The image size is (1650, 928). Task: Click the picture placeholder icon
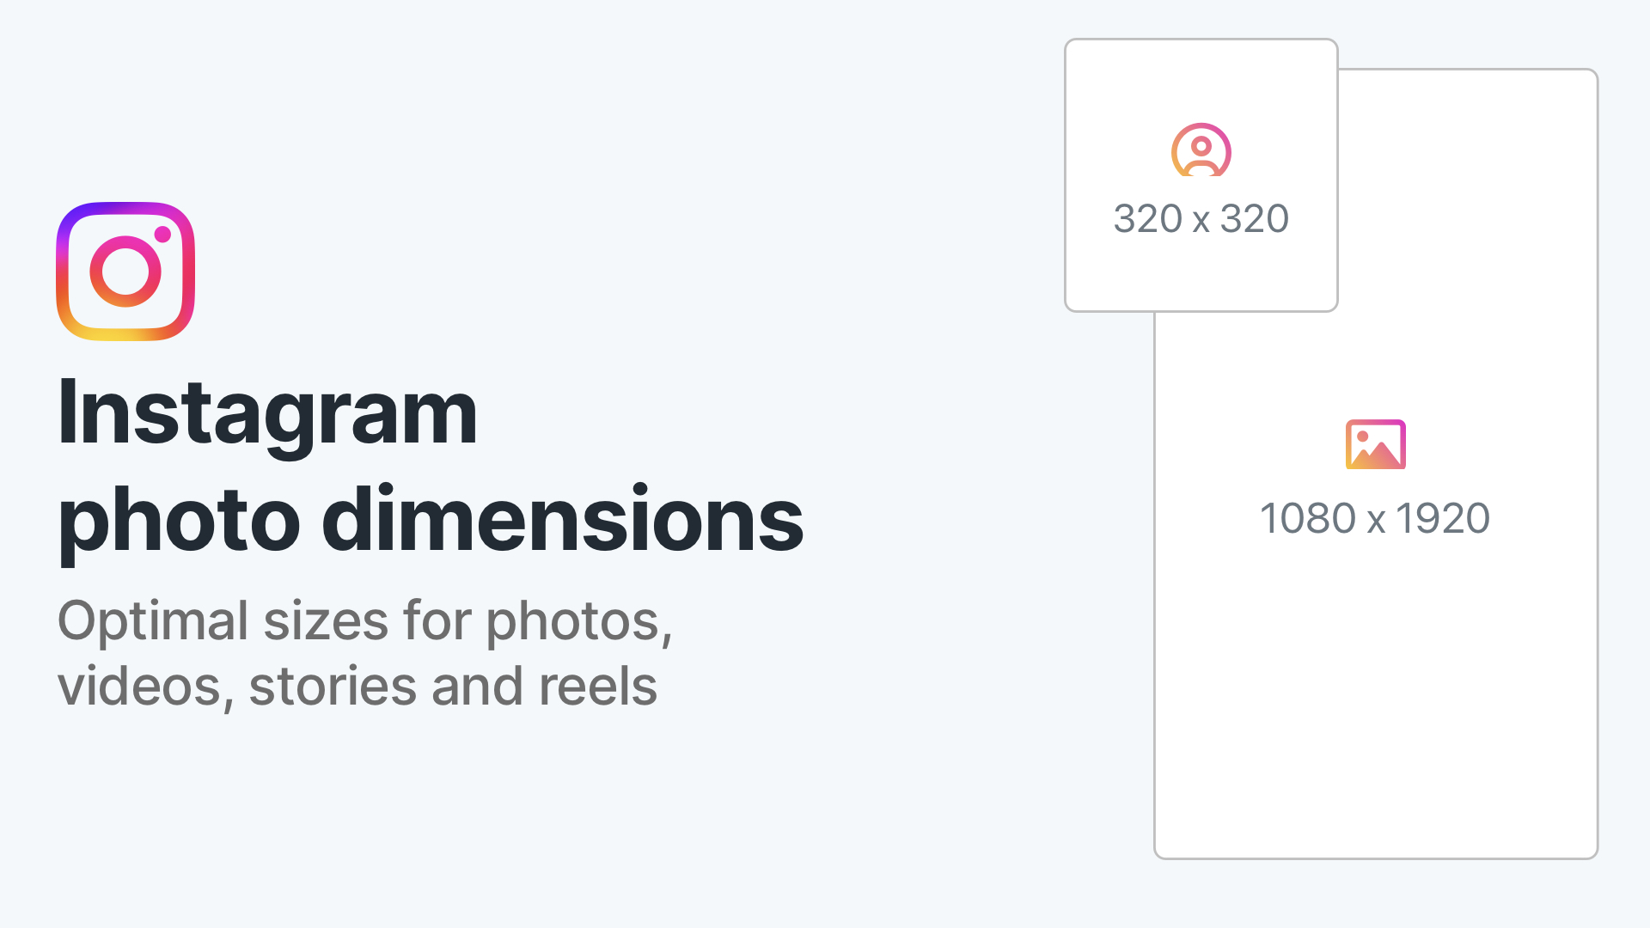(x=1375, y=444)
